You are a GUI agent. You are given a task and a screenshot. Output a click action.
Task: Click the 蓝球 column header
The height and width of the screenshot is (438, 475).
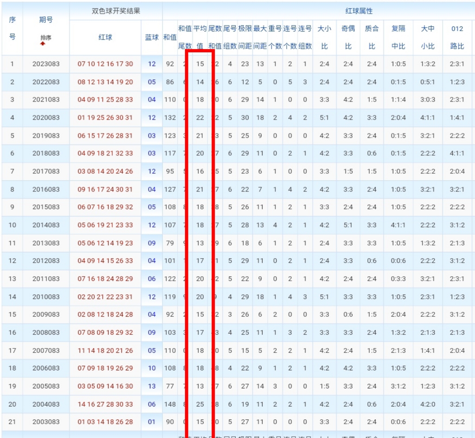point(152,37)
